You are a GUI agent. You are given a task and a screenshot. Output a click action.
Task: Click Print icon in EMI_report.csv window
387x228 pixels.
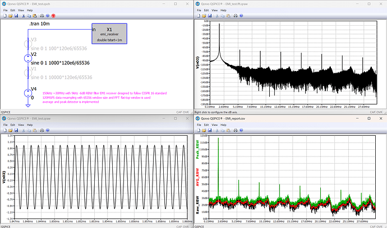point(236,130)
